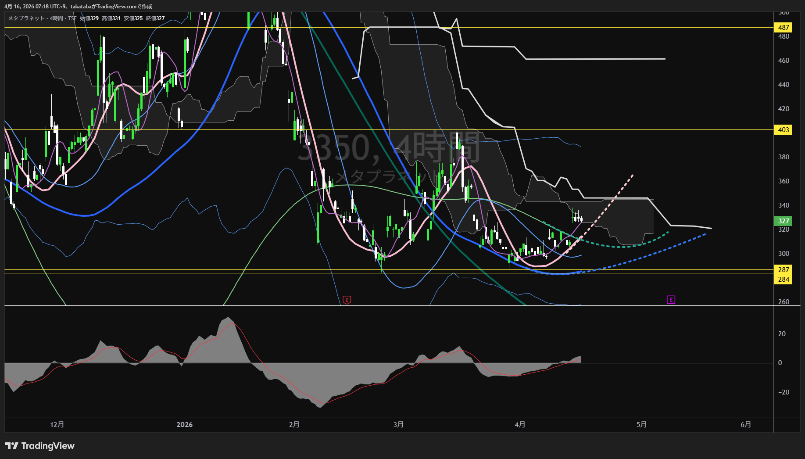The image size is (805, 459).
Task: Click the 2026 label on time axis
Action: point(184,424)
